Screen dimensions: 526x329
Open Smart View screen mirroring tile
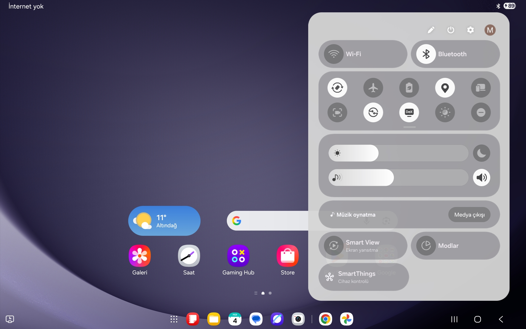point(363,246)
